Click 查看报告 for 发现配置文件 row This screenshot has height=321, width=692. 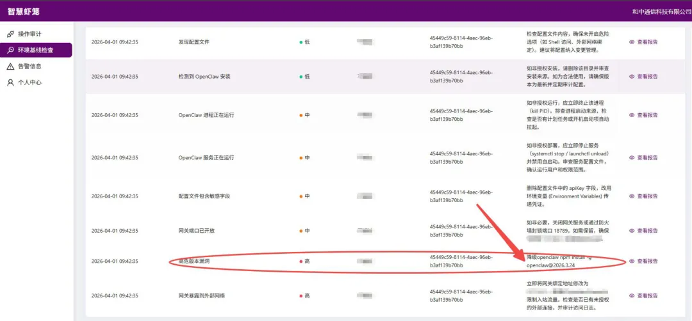click(643, 42)
